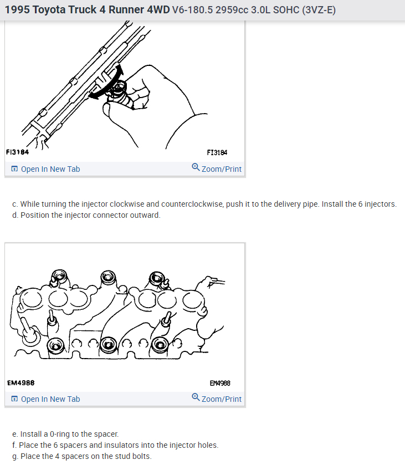This screenshot has height=470, width=405.
Task: Click the FI3184 caption at the figure's right
Action: pyautogui.click(x=217, y=152)
